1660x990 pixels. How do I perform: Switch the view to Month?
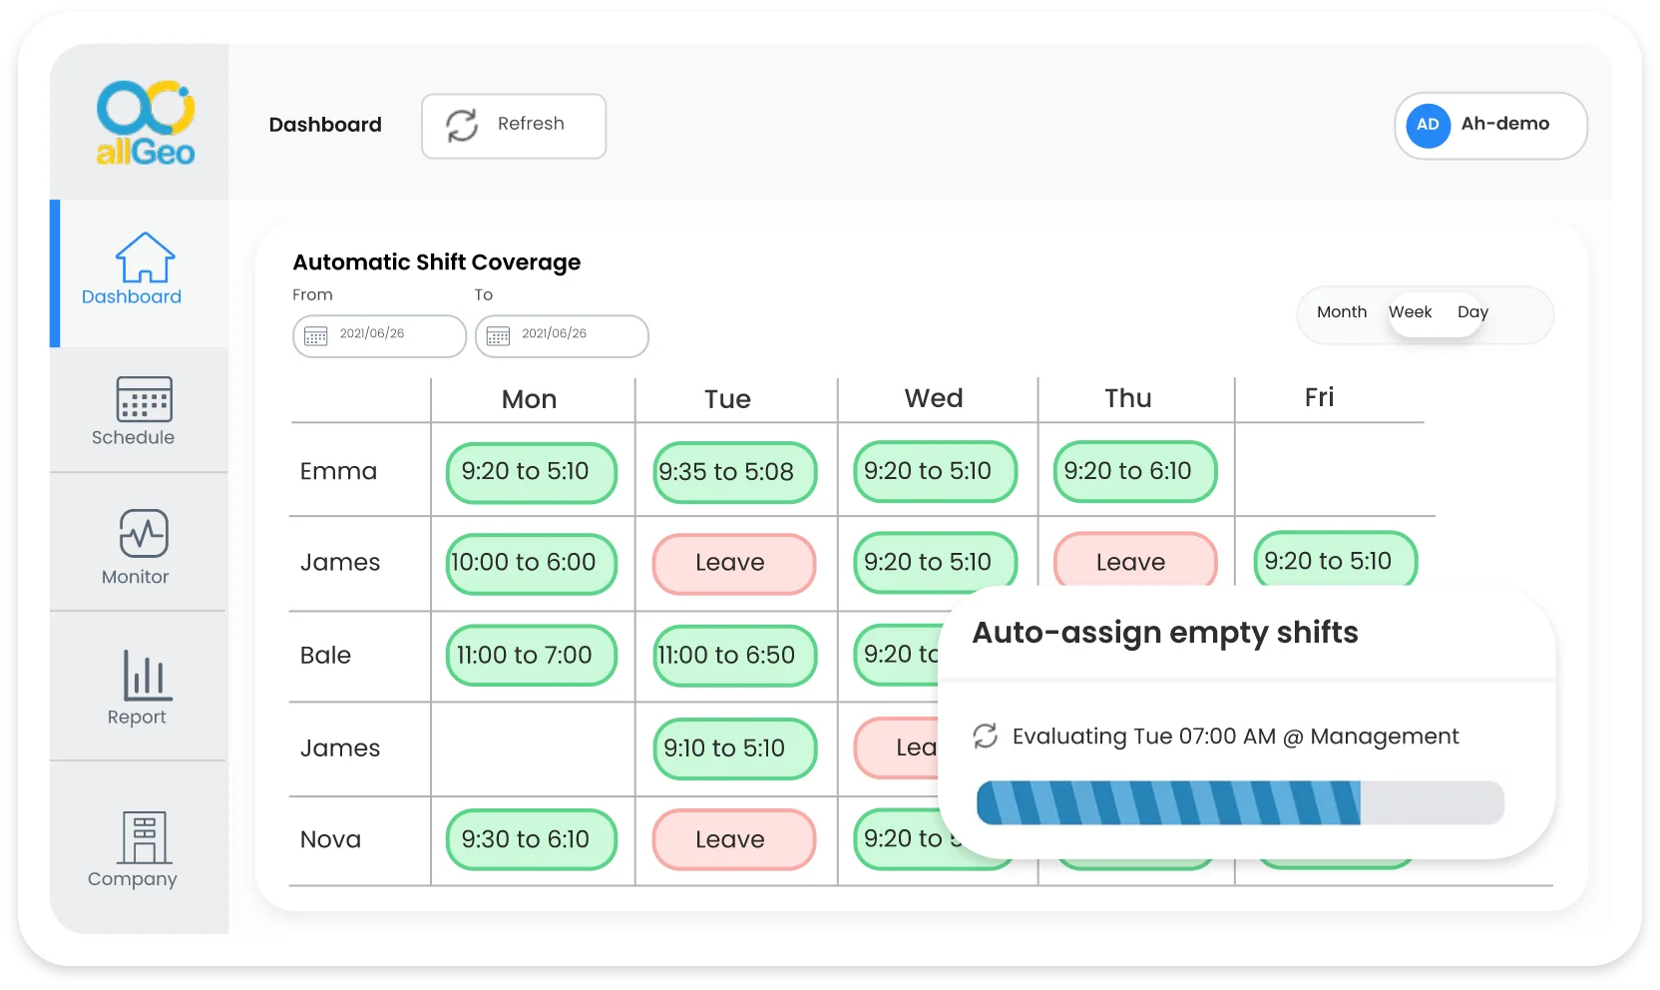[x=1341, y=312]
